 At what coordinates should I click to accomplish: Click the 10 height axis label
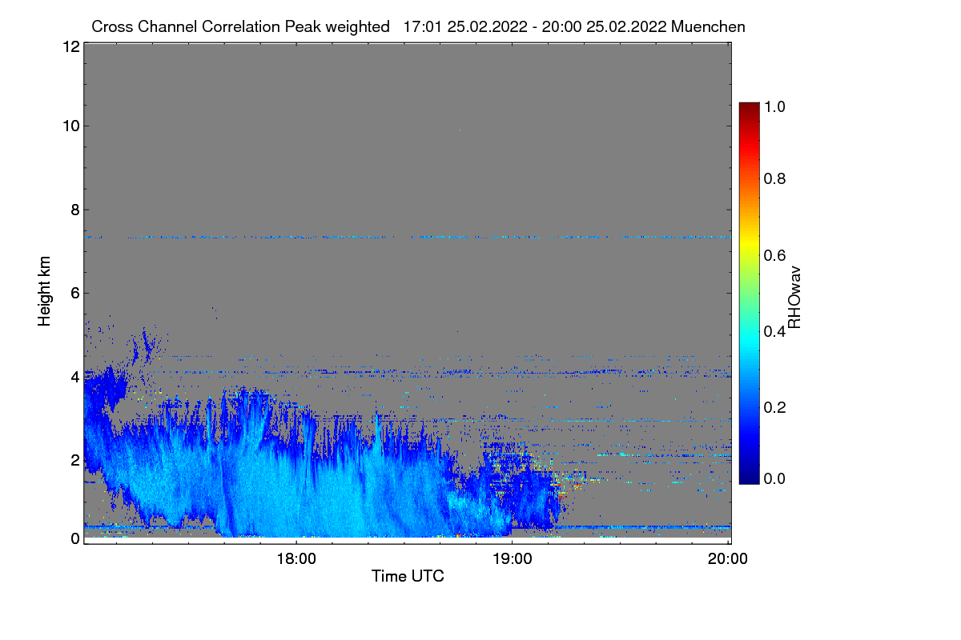click(x=70, y=126)
